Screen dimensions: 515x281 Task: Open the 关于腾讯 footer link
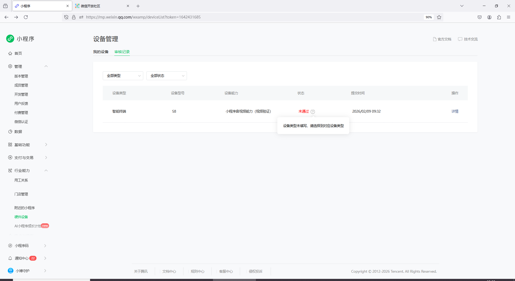[141, 272]
